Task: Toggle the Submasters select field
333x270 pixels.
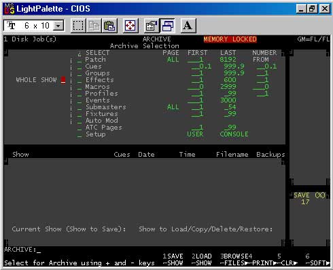Action: (80, 108)
